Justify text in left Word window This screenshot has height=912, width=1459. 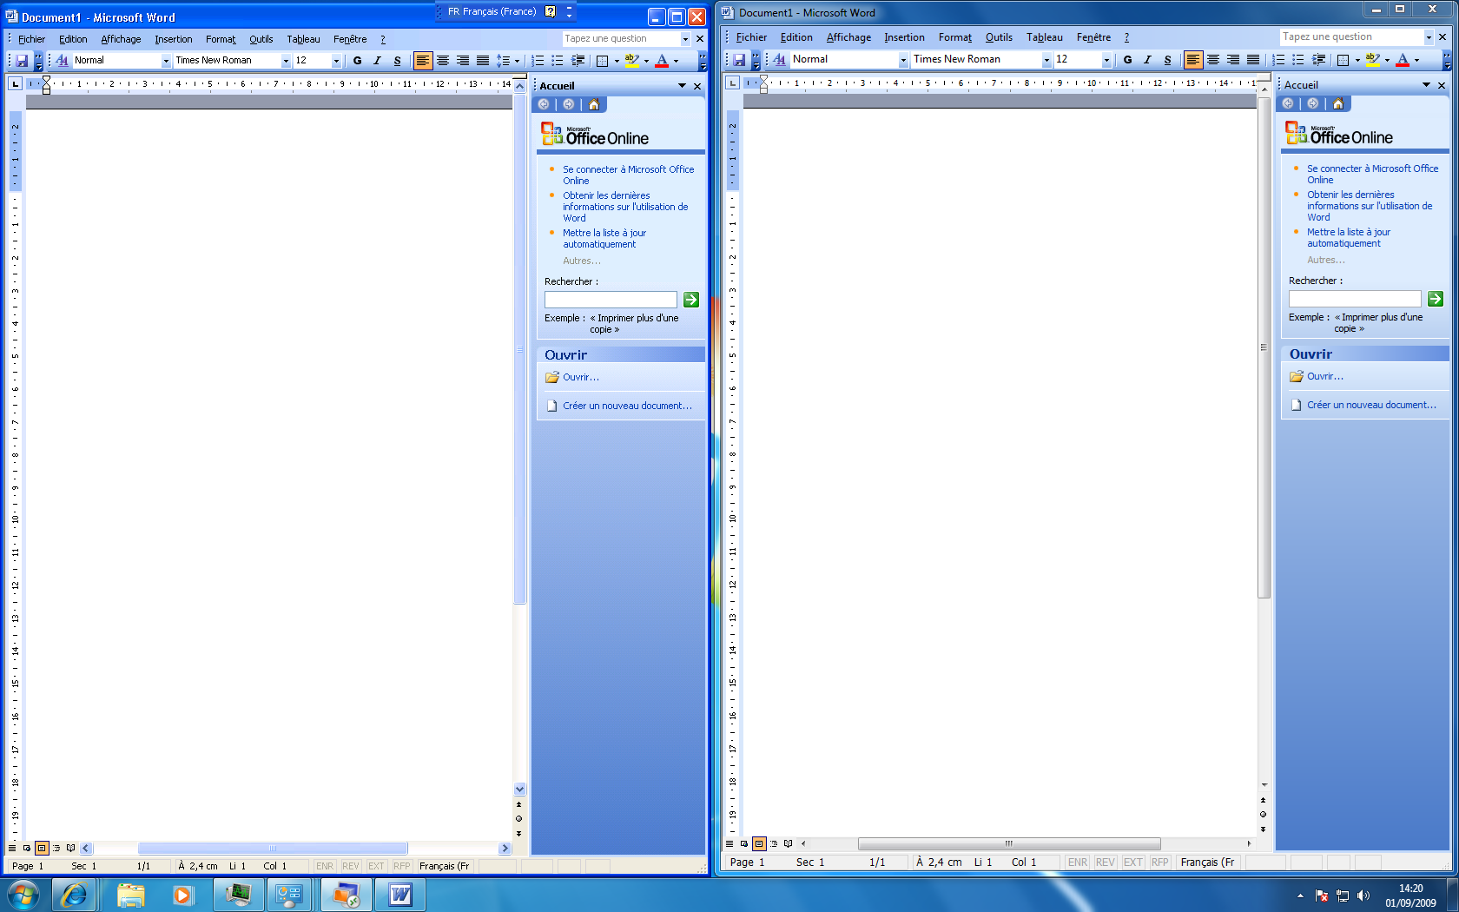pos(483,61)
